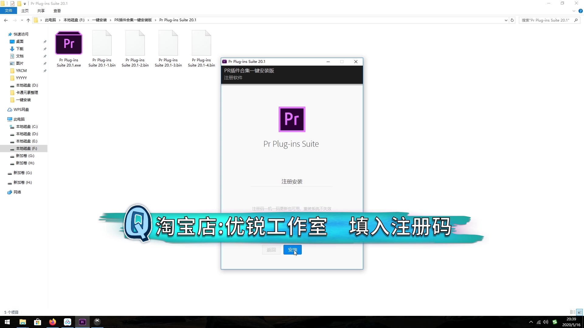The height and width of the screenshot is (328, 584).
Task: Launch Firefox from the taskbar
Action: 52,322
